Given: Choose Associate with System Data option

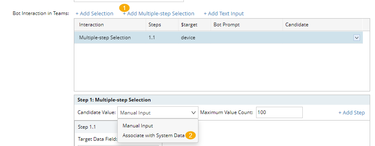Looking at the screenshot, I should 153,135.
